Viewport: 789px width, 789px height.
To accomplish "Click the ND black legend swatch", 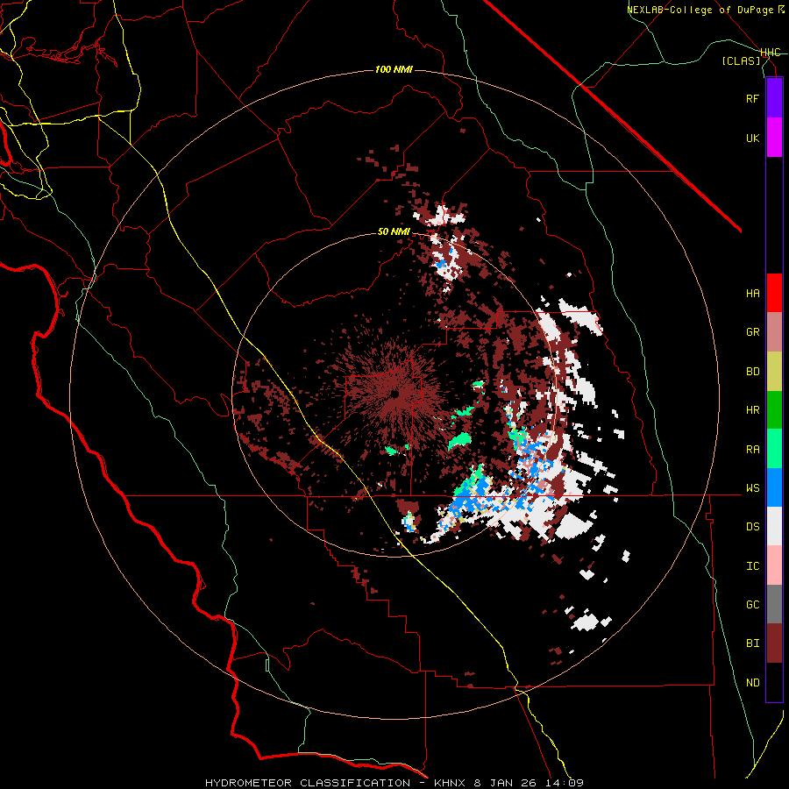I will 774,682.
